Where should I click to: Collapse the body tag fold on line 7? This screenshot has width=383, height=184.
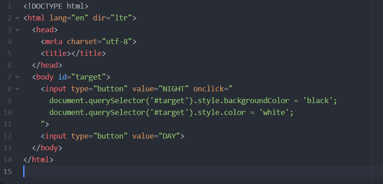(x=17, y=77)
